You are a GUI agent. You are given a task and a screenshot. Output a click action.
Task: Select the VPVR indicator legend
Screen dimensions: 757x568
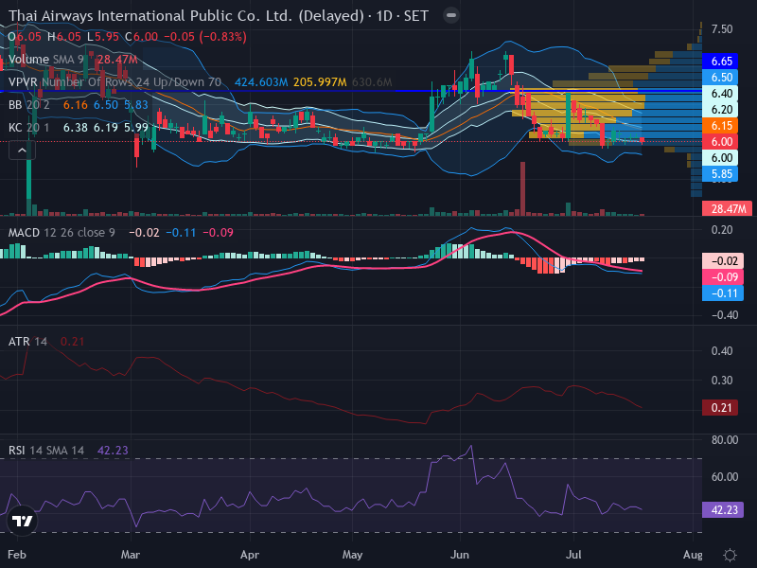click(200, 82)
